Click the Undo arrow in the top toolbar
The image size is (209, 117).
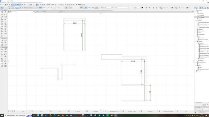(x=1, y=5)
